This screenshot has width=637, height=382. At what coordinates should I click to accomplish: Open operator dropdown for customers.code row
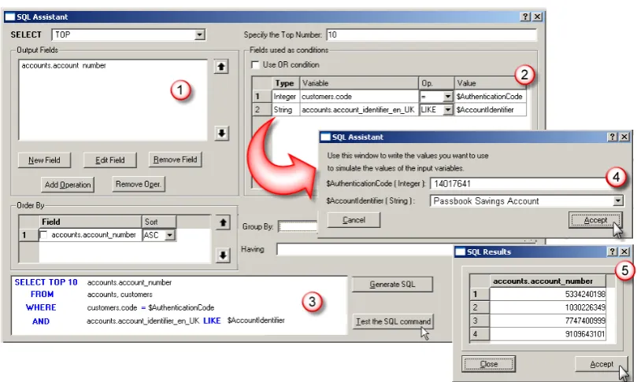[447, 97]
